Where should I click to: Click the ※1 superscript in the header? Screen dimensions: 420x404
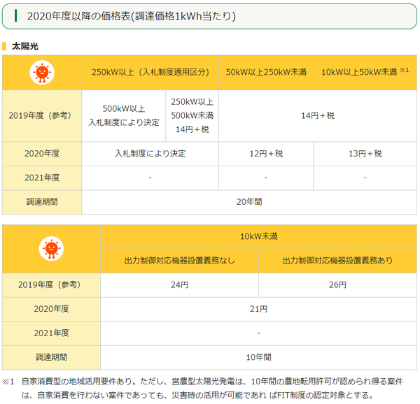405,70
